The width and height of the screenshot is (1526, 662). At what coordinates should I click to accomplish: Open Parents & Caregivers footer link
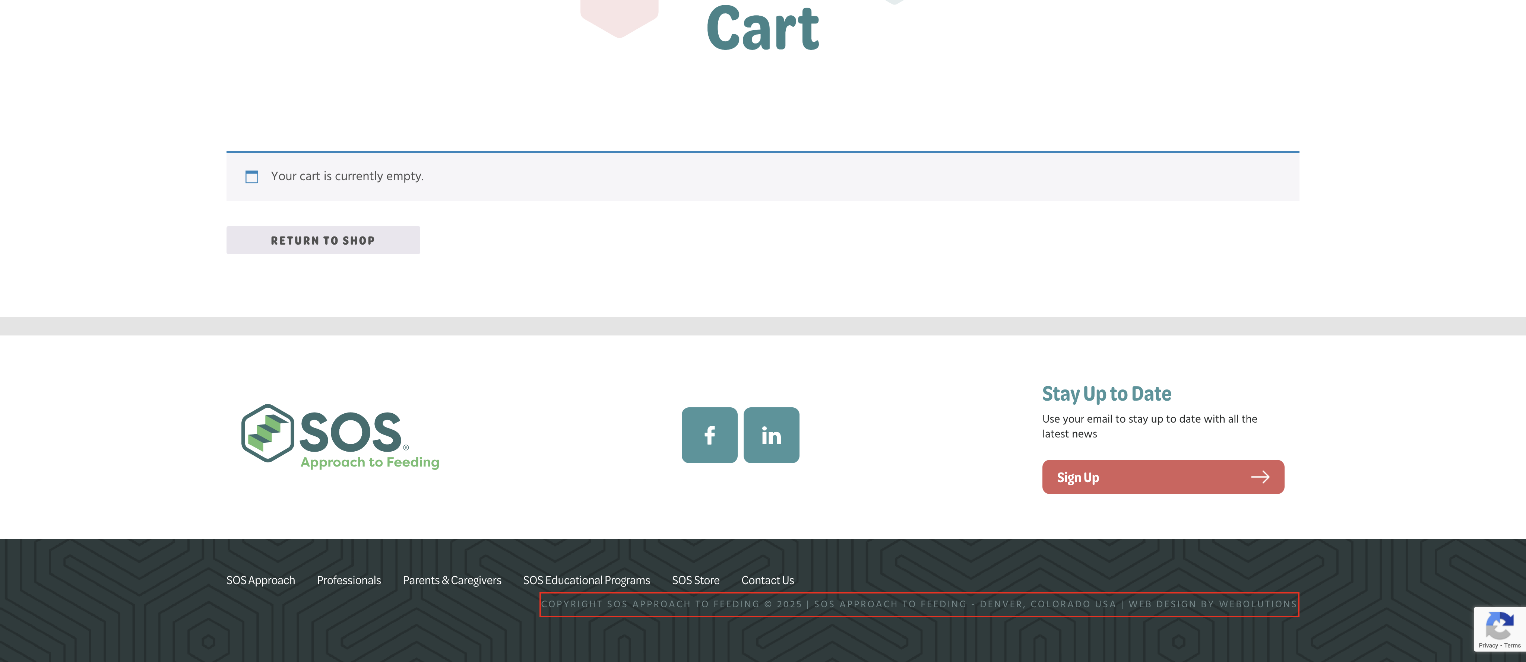pyautogui.click(x=452, y=580)
